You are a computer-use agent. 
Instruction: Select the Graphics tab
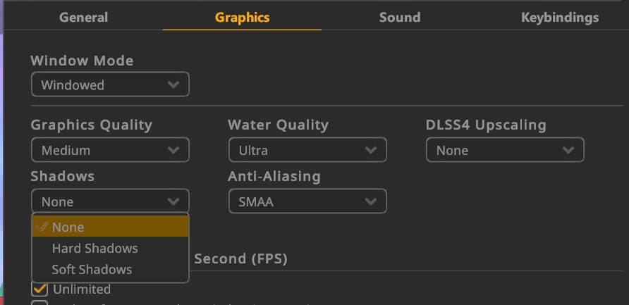pyautogui.click(x=242, y=18)
